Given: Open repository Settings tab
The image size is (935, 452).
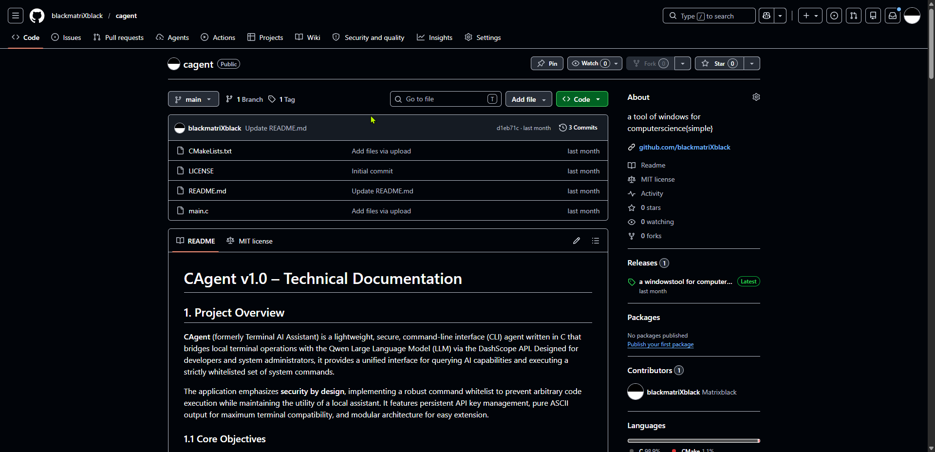Looking at the screenshot, I should (x=483, y=38).
